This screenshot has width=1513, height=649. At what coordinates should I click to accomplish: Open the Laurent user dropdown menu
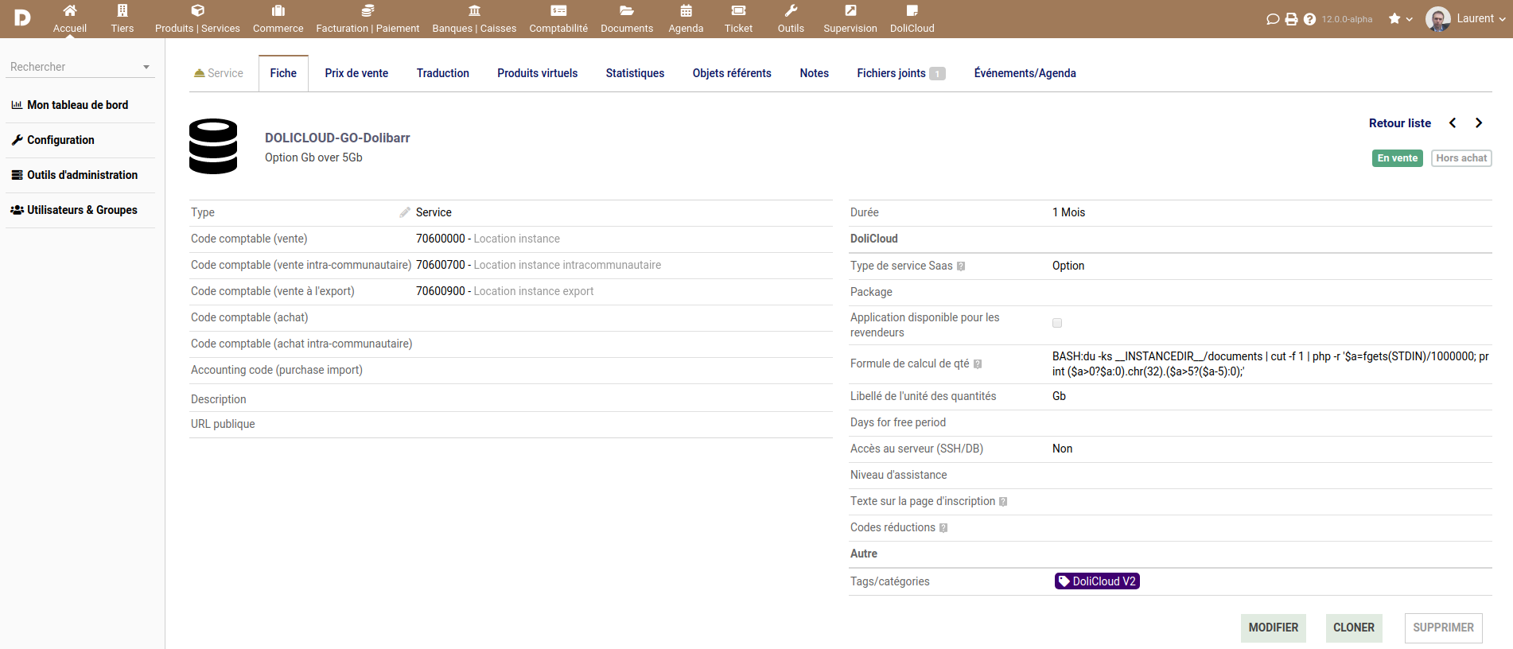tap(1466, 18)
